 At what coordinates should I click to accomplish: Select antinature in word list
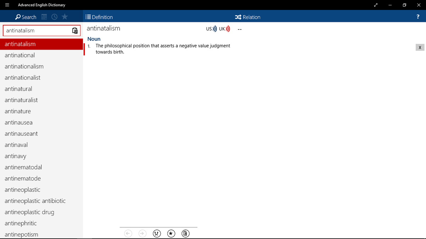tap(41, 111)
